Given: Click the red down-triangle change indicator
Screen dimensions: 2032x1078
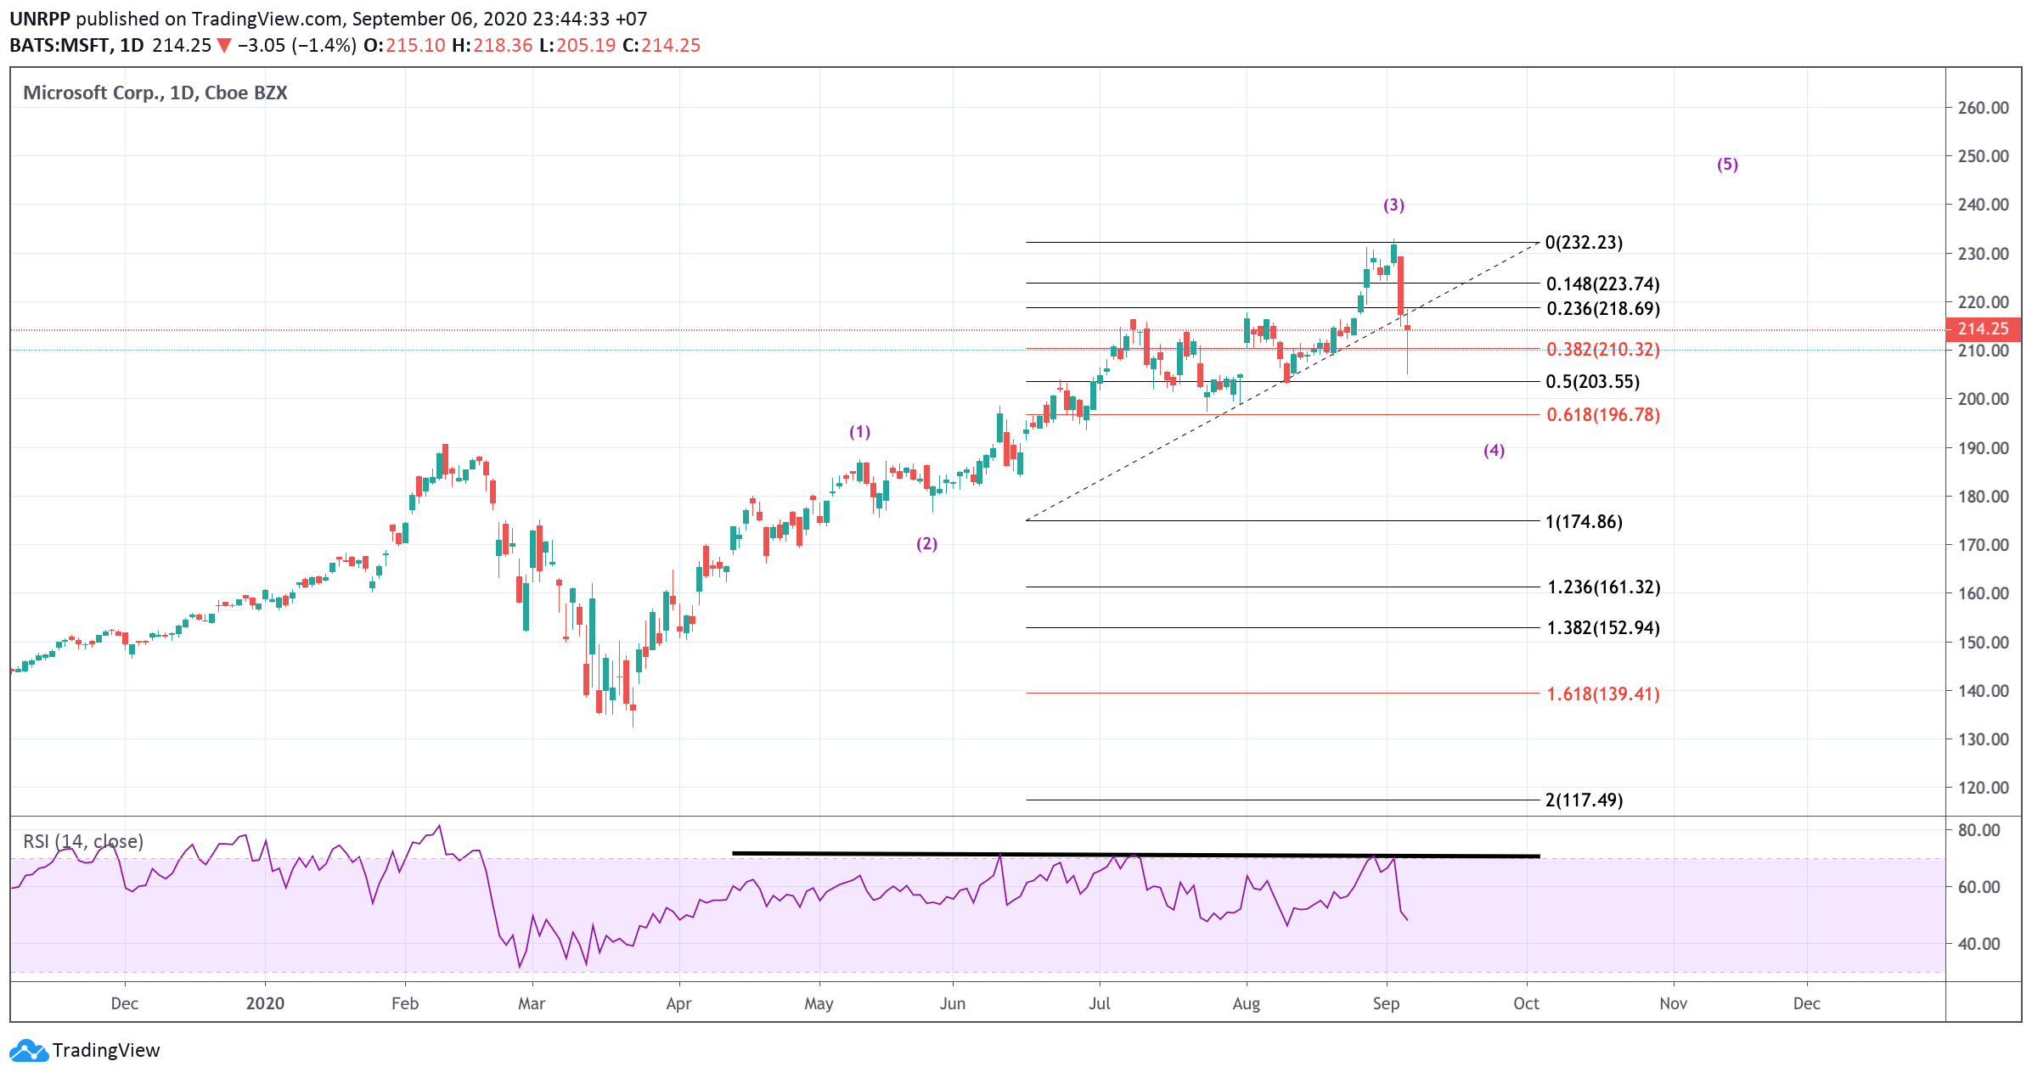Looking at the screenshot, I should (224, 46).
